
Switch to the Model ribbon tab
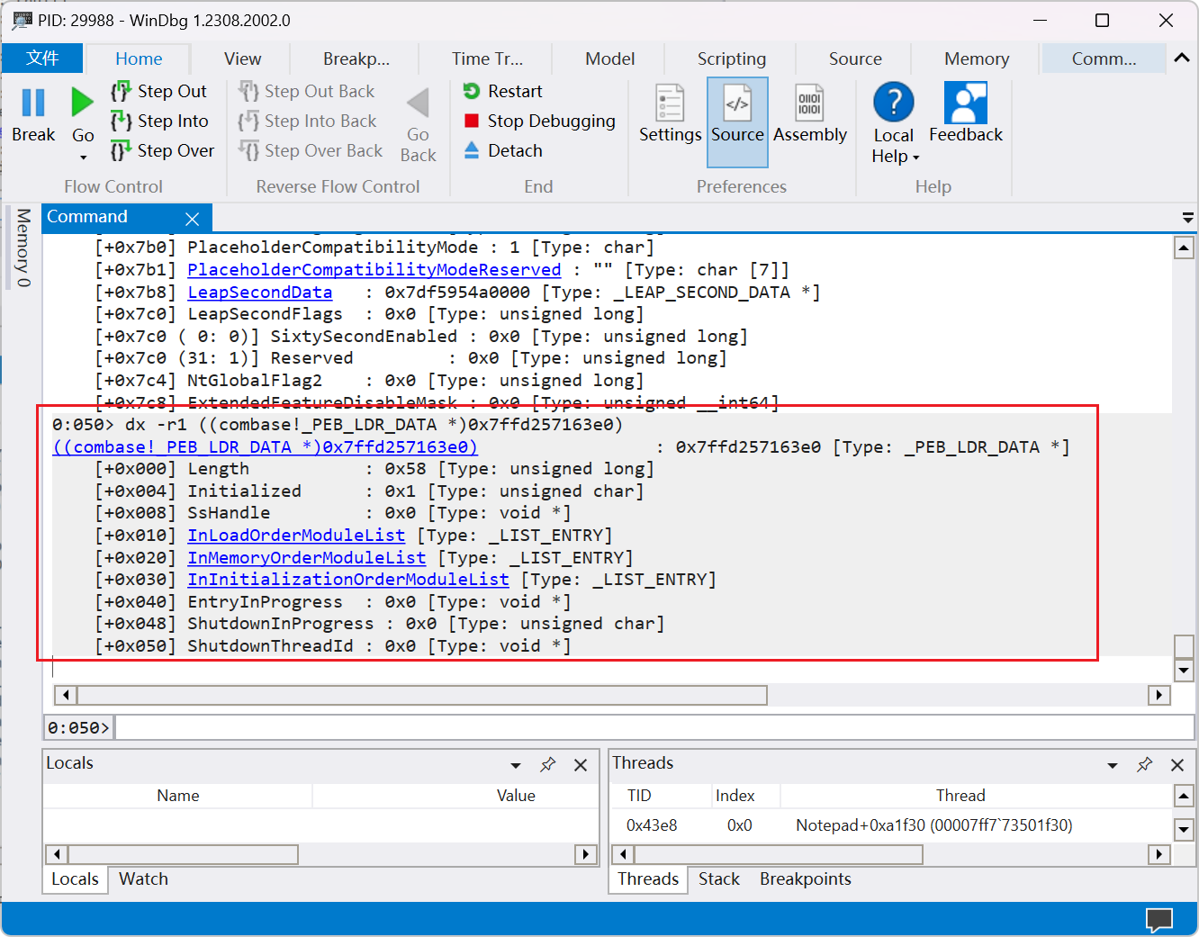[609, 59]
